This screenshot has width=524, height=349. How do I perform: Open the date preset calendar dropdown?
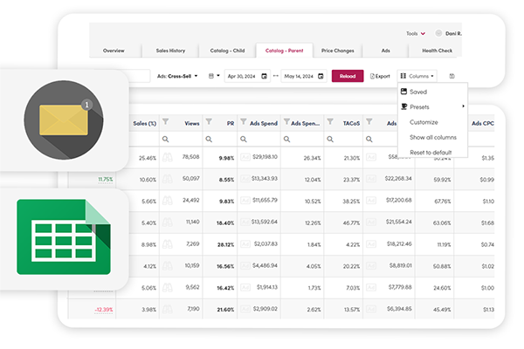click(x=214, y=76)
